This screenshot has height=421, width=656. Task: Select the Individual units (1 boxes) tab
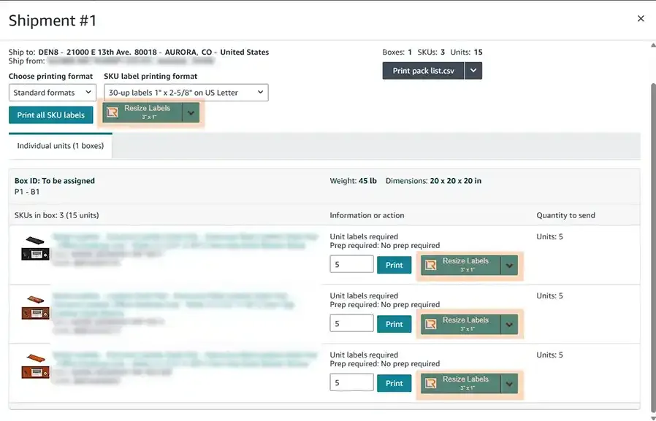pyautogui.click(x=60, y=146)
